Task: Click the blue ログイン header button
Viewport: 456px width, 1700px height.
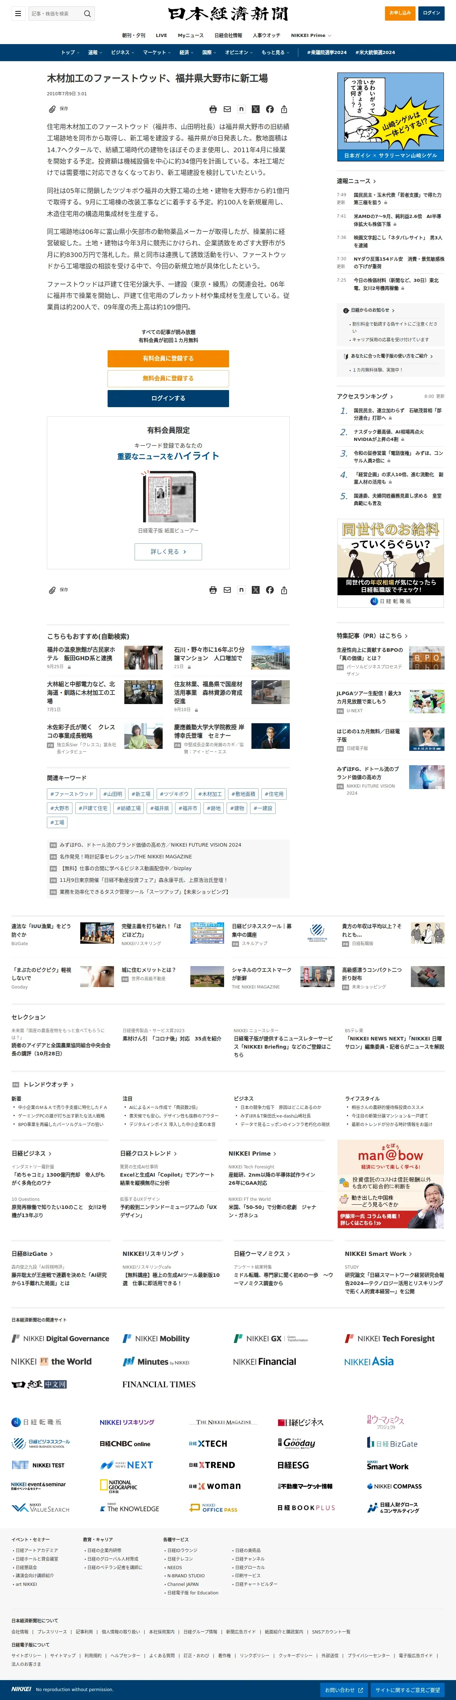Action: coord(431,13)
